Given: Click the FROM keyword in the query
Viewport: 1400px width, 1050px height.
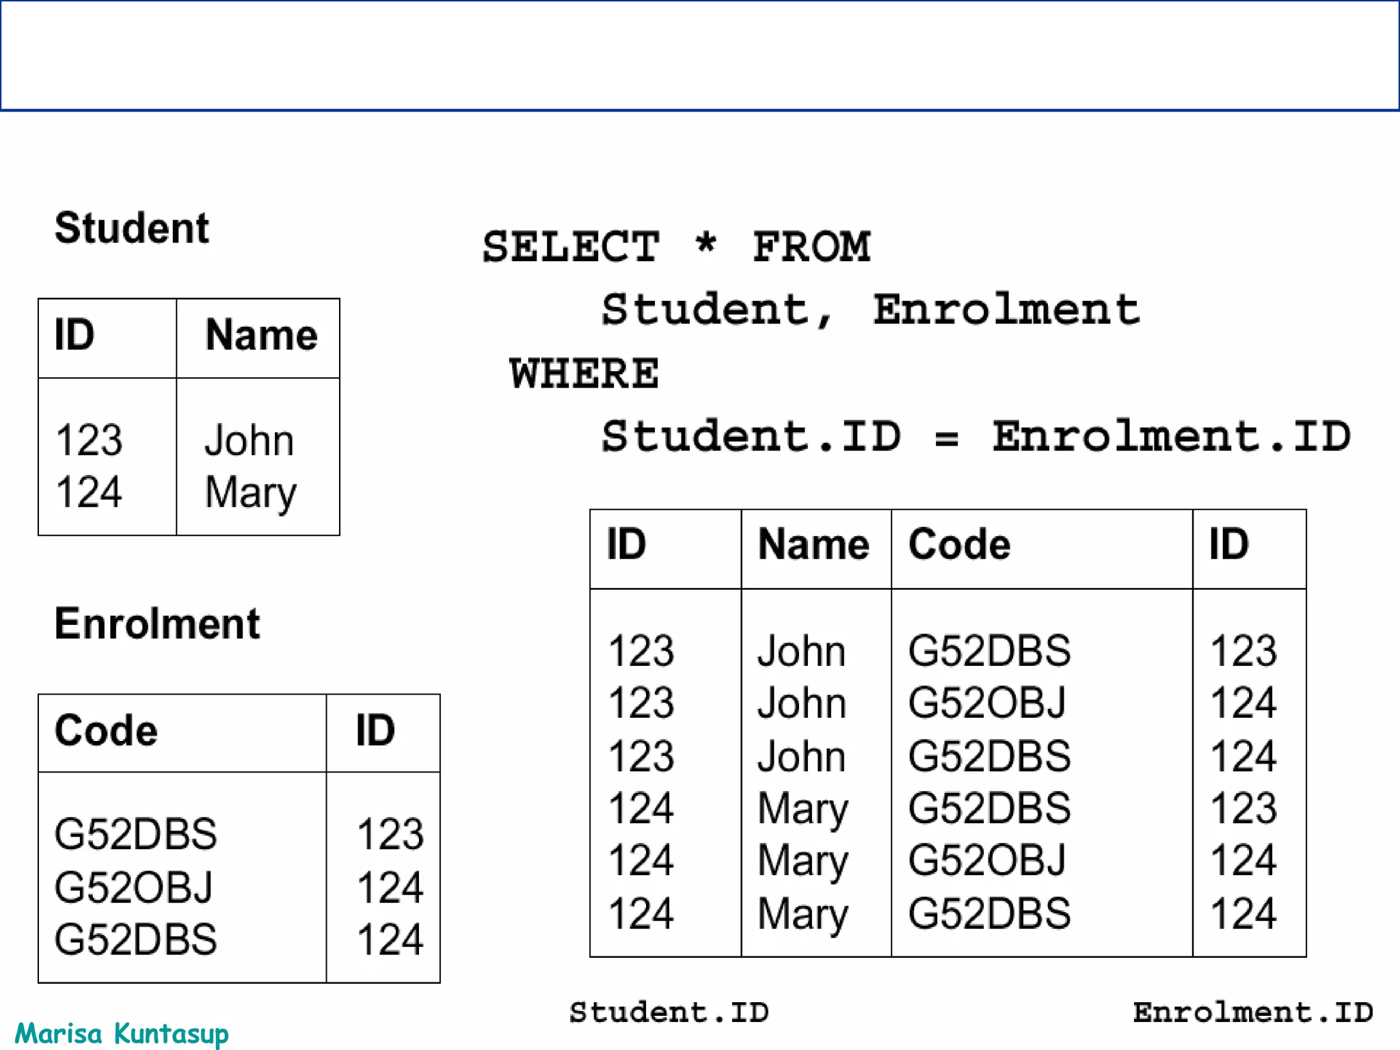Looking at the screenshot, I should click(x=811, y=247).
